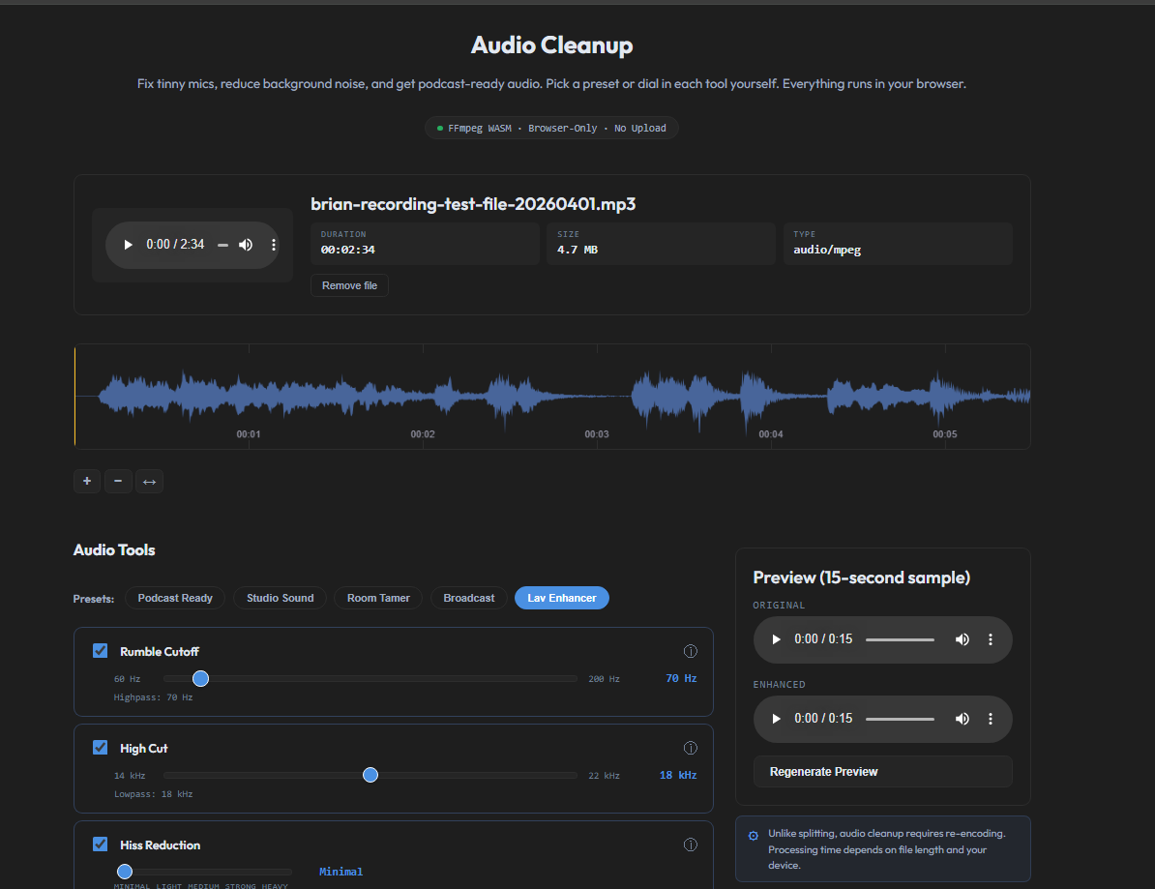Image resolution: width=1155 pixels, height=889 pixels.
Task: Click the Lowpass: 18 kHz label
Action: click(x=153, y=794)
